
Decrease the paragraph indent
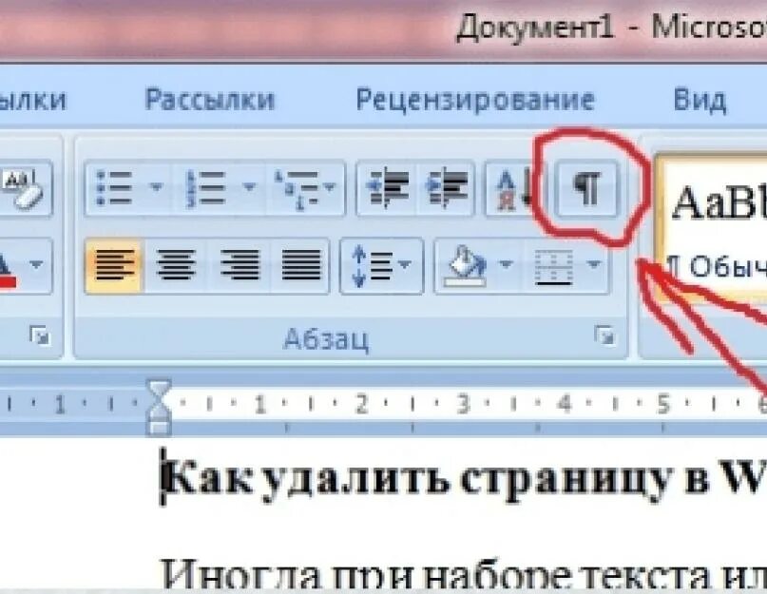pyautogui.click(x=388, y=188)
